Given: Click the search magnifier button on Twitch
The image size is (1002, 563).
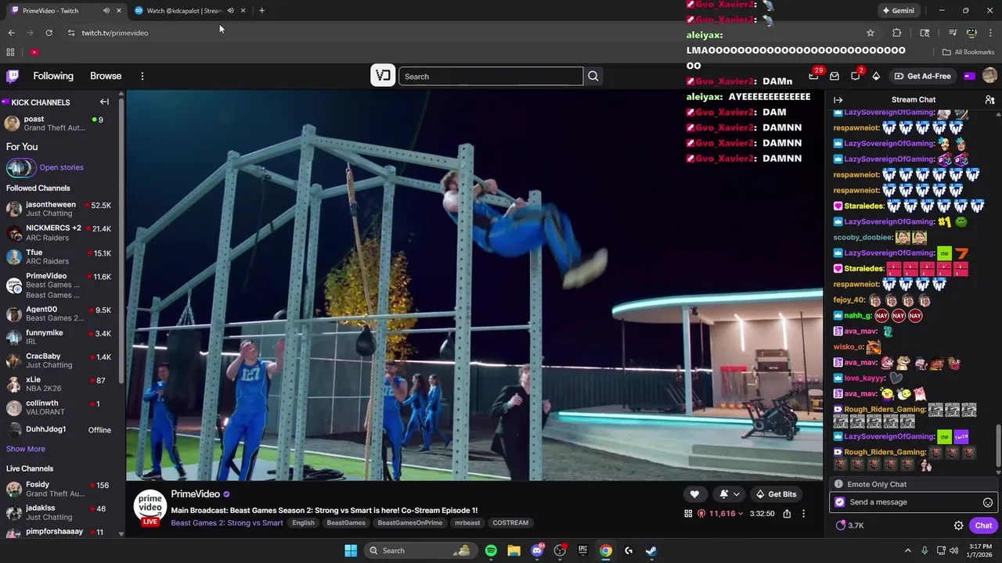Looking at the screenshot, I should 593,76.
